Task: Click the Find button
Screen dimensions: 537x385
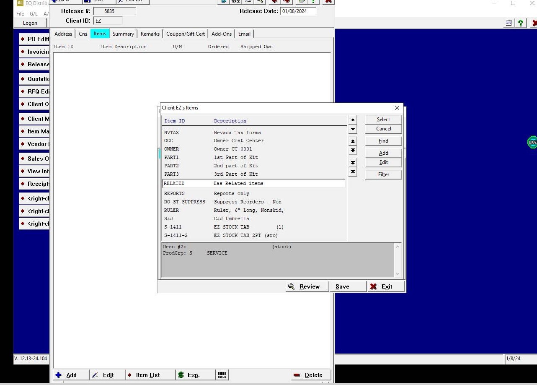Action: coord(383,141)
